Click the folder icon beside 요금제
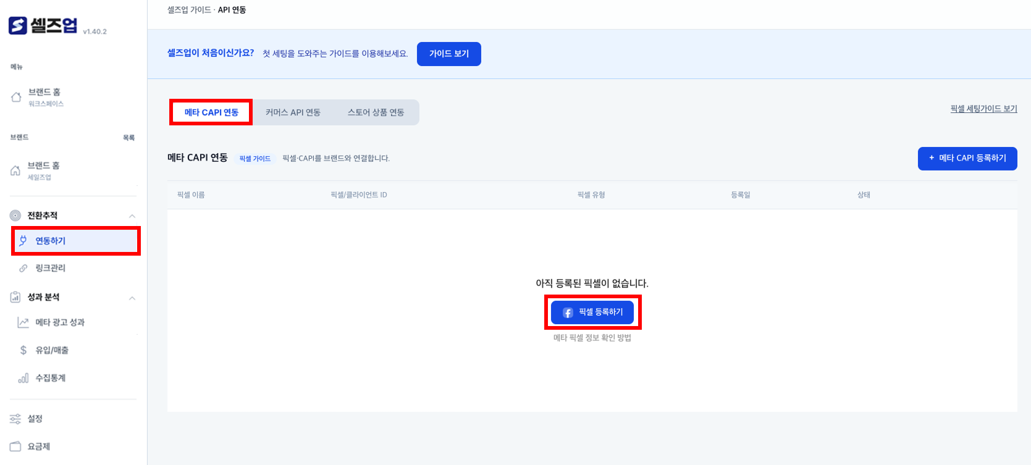The height and width of the screenshot is (465, 1031). (x=15, y=446)
